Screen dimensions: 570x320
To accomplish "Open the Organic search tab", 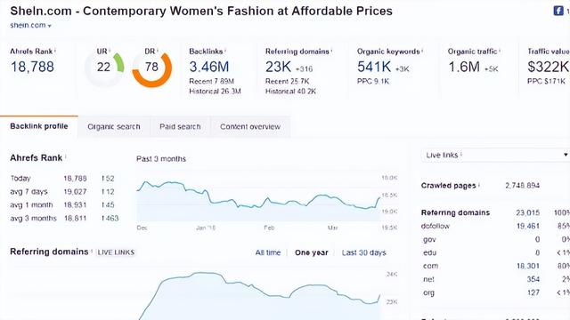I will click(114, 126).
